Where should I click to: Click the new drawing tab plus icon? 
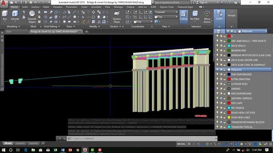(86, 31)
